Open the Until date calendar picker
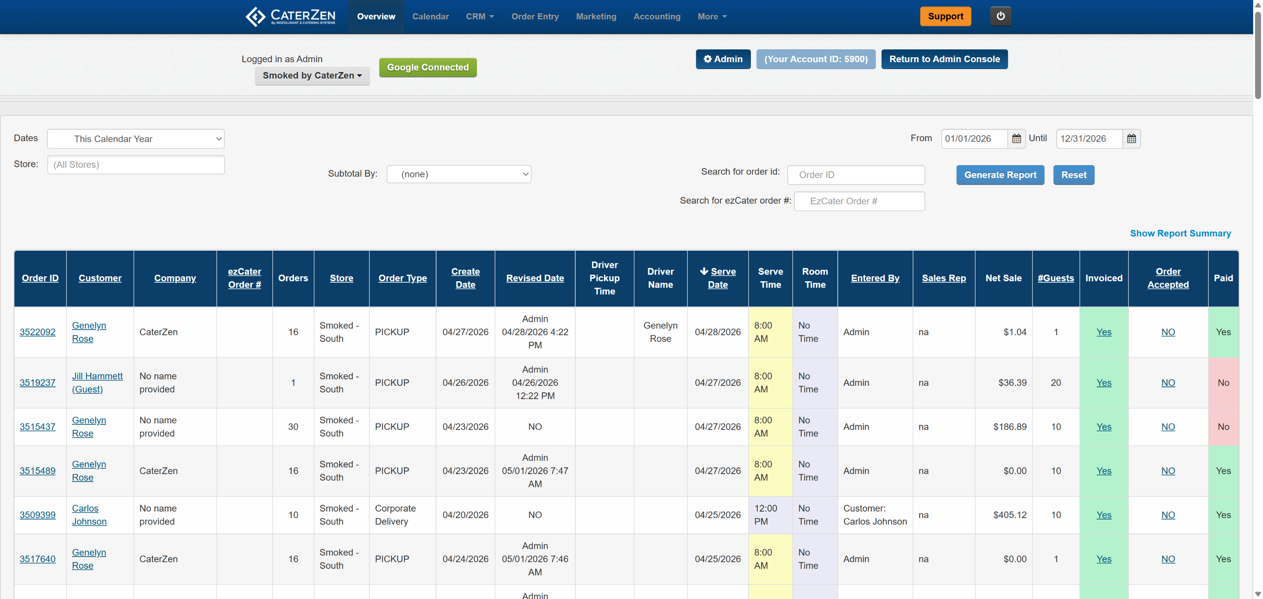The image size is (1263, 599). point(1131,139)
